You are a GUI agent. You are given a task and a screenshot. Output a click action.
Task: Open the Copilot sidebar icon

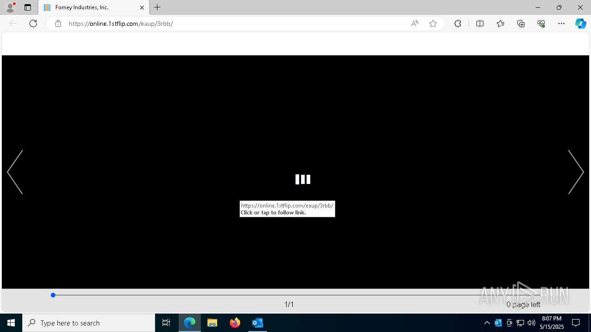[x=580, y=24]
